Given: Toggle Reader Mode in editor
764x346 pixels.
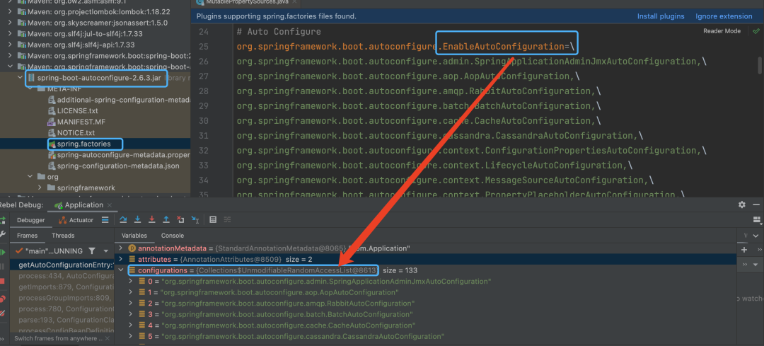Looking at the screenshot, I should click(722, 30).
